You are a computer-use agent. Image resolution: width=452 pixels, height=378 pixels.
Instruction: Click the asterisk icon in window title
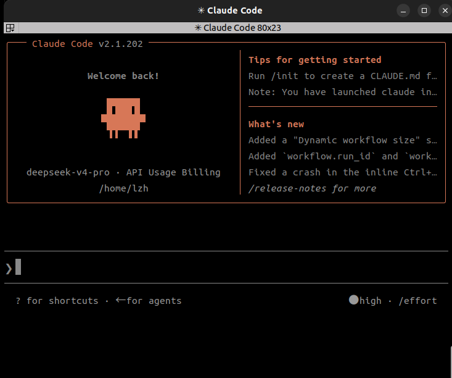pyautogui.click(x=201, y=10)
